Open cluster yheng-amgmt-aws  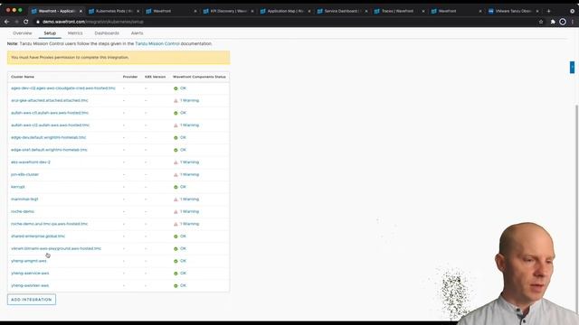pos(29,261)
